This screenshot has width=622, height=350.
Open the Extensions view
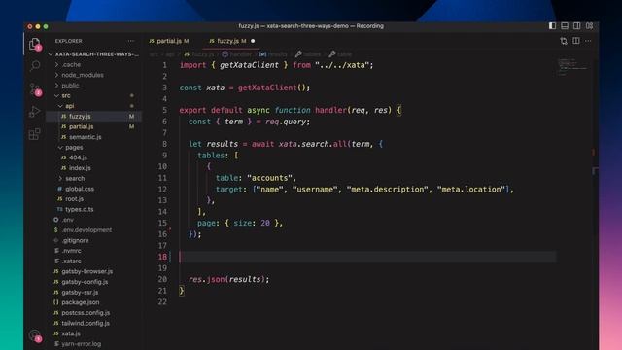pos(35,134)
